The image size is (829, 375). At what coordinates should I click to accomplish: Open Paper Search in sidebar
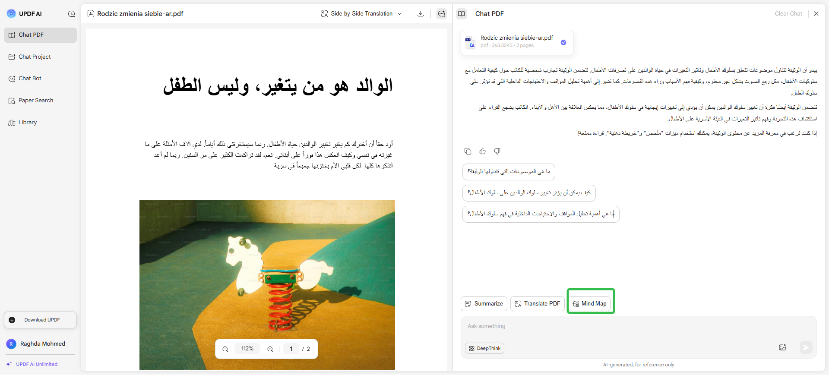click(40, 101)
